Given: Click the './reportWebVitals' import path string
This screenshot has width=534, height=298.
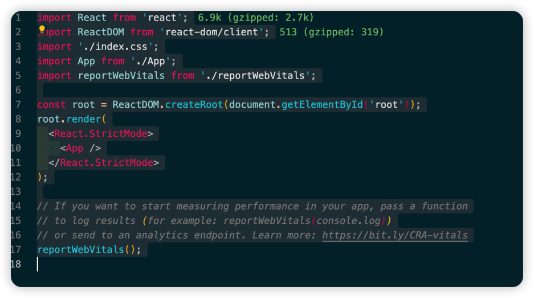Looking at the screenshot, I should coord(255,76).
